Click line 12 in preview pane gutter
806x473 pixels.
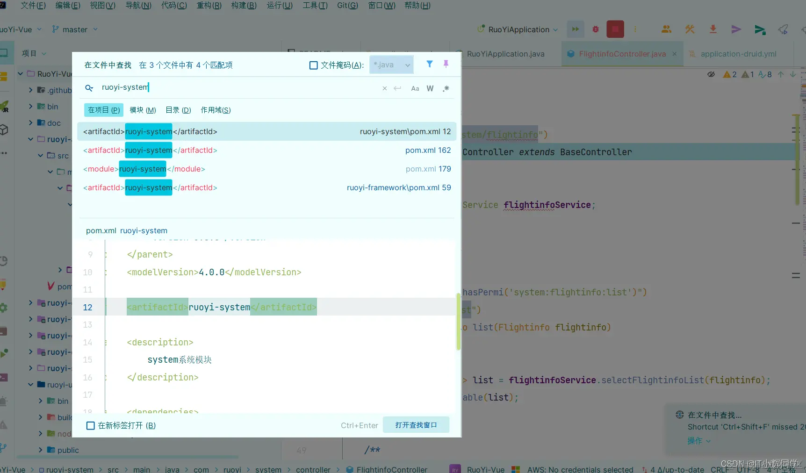coord(87,307)
